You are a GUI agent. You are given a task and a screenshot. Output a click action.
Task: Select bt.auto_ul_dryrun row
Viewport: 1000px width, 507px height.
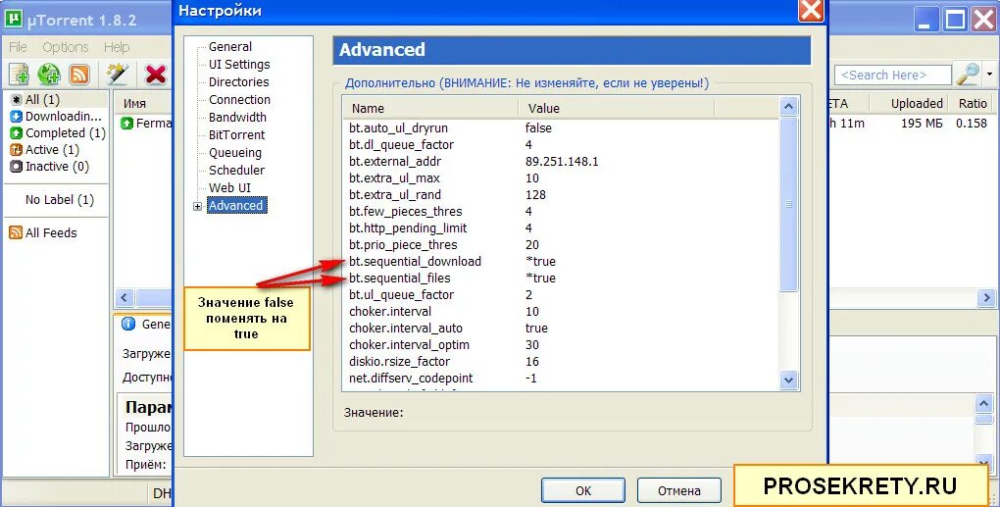click(561, 128)
